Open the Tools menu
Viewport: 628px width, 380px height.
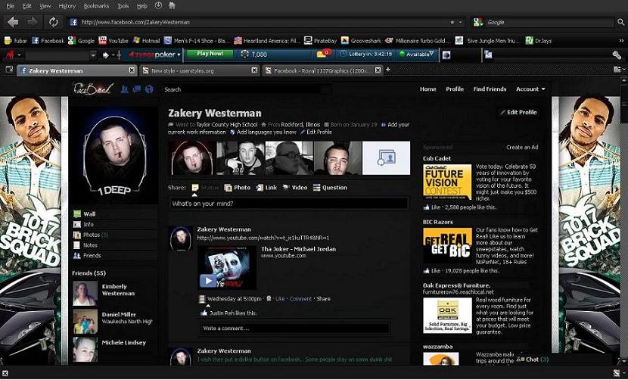point(123,6)
